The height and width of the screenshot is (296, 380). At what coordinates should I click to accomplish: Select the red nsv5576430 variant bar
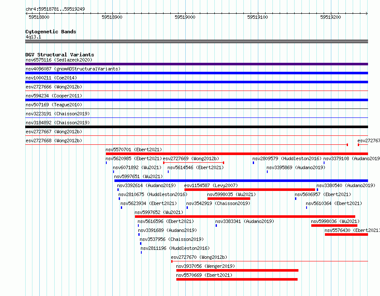(347, 234)
